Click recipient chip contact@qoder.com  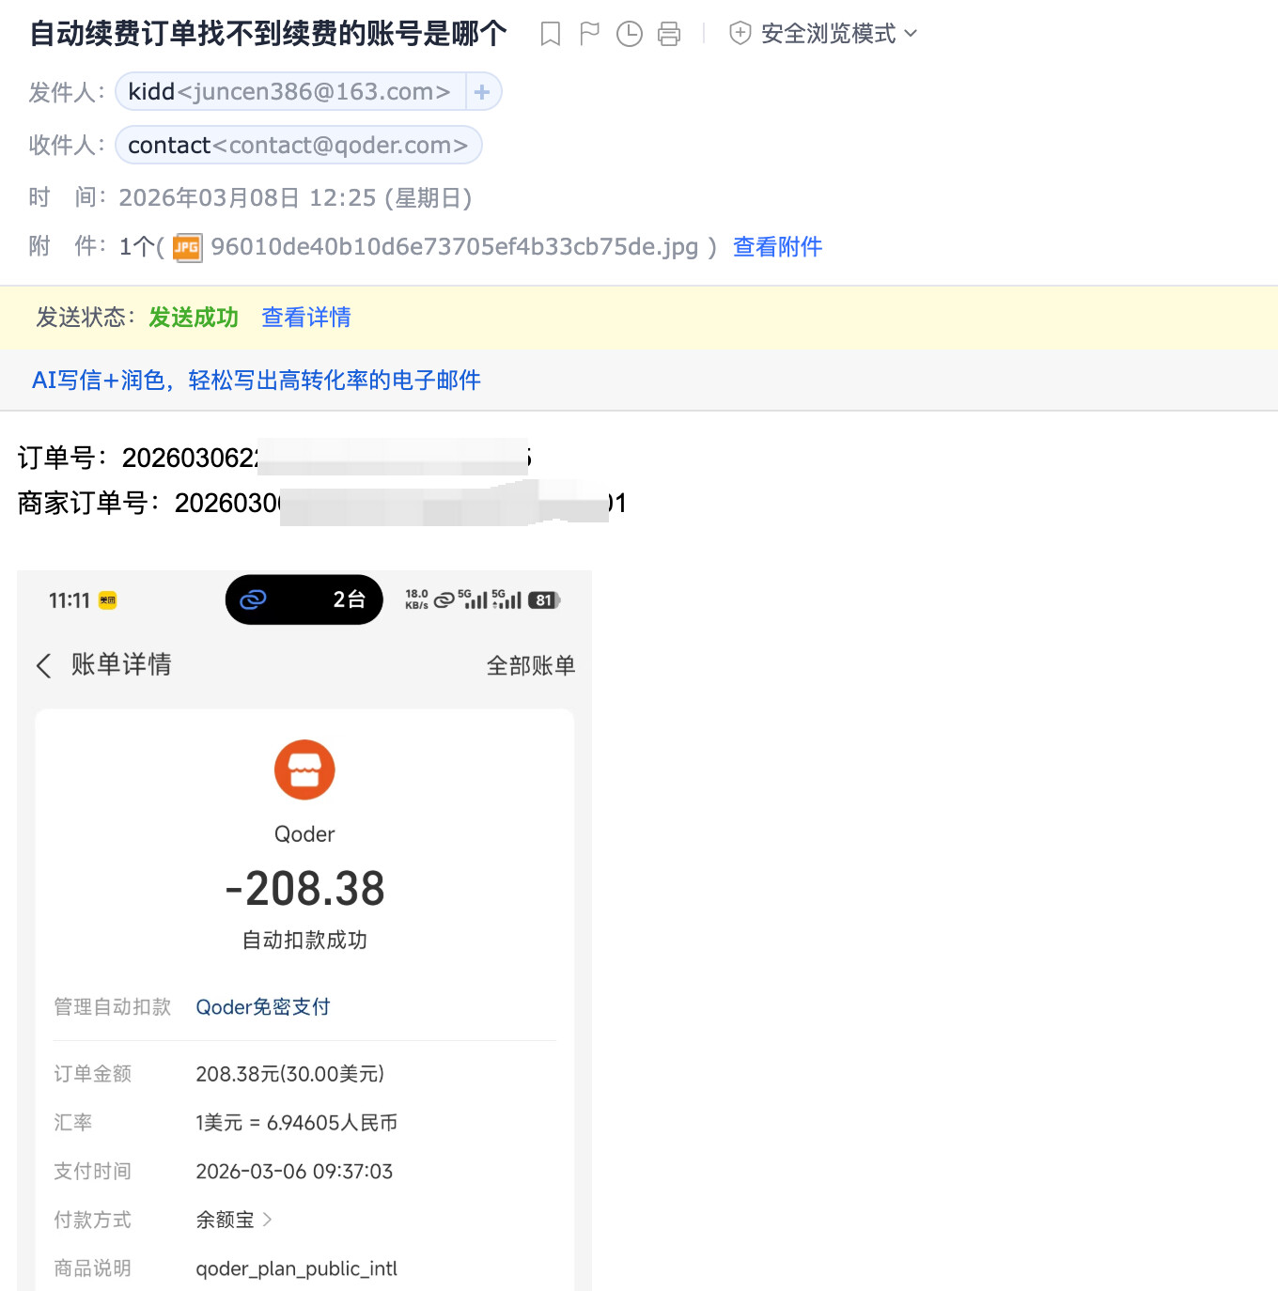click(x=298, y=145)
